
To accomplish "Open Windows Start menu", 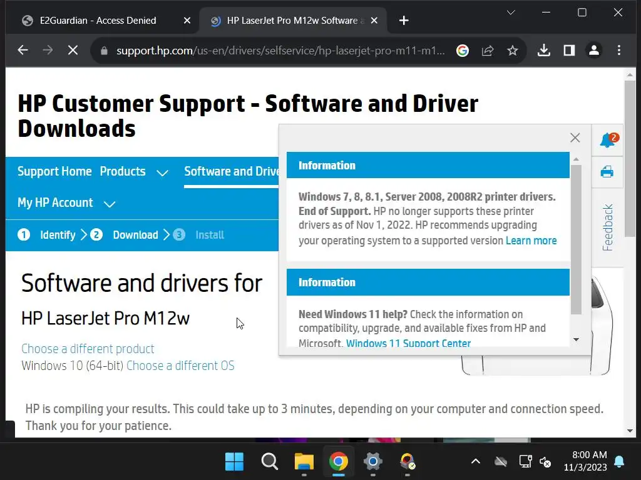I will [234, 462].
